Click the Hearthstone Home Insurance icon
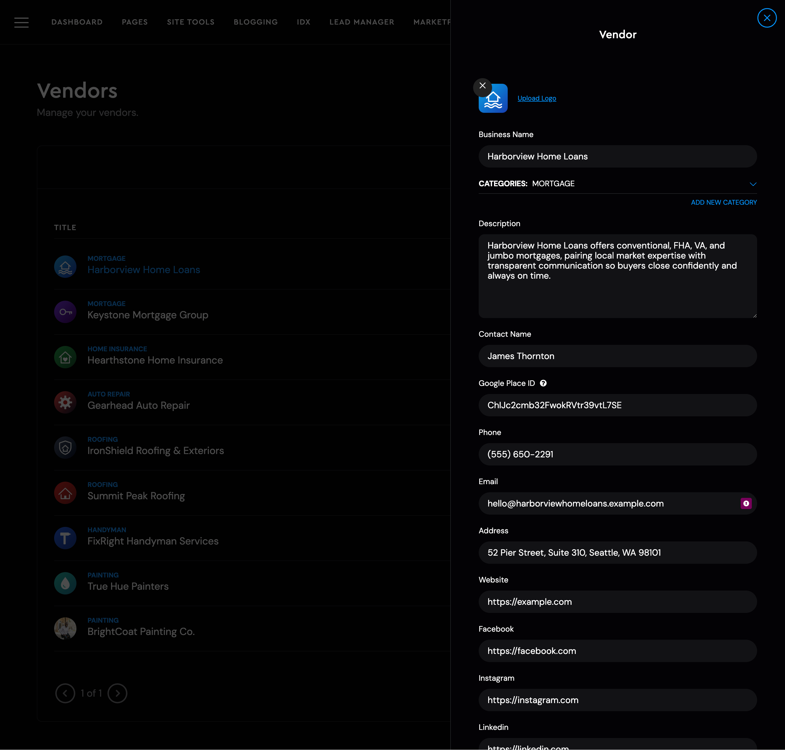 (65, 357)
